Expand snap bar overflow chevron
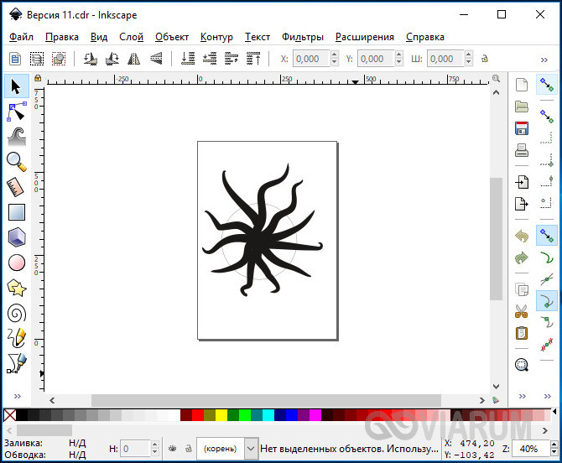Viewport: 562px width, 463px height. click(x=547, y=396)
